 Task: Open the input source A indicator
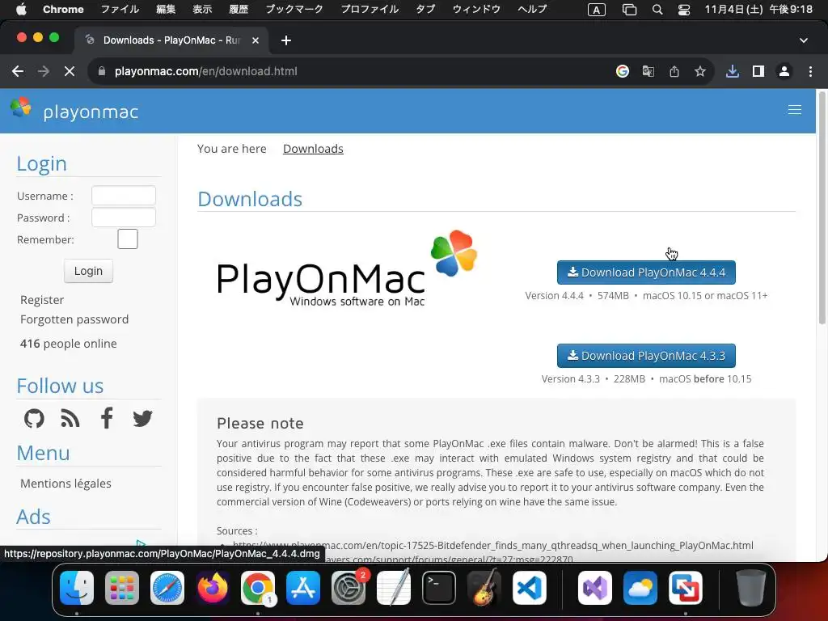click(597, 10)
